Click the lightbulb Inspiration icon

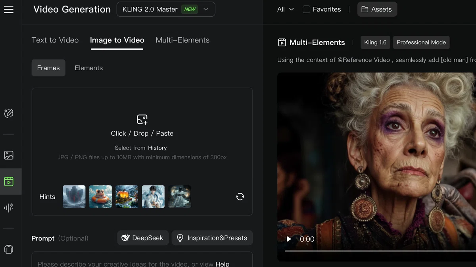pyautogui.click(x=180, y=238)
